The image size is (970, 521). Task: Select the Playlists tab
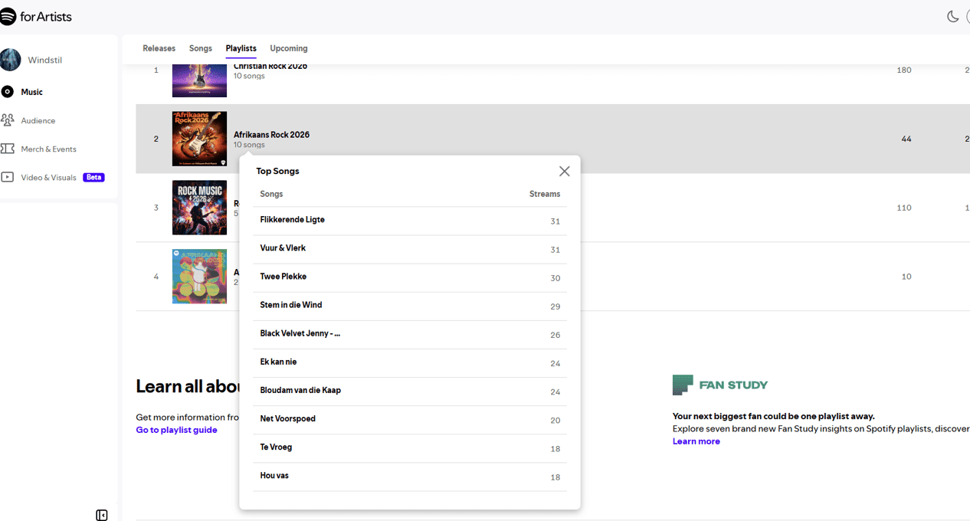click(241, 48)
